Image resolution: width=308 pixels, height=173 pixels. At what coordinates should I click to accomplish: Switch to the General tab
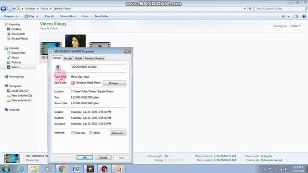pos(57,58)
